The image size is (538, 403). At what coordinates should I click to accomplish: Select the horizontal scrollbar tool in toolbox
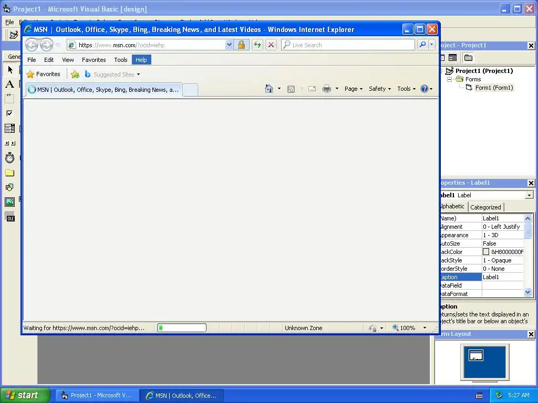10,143
